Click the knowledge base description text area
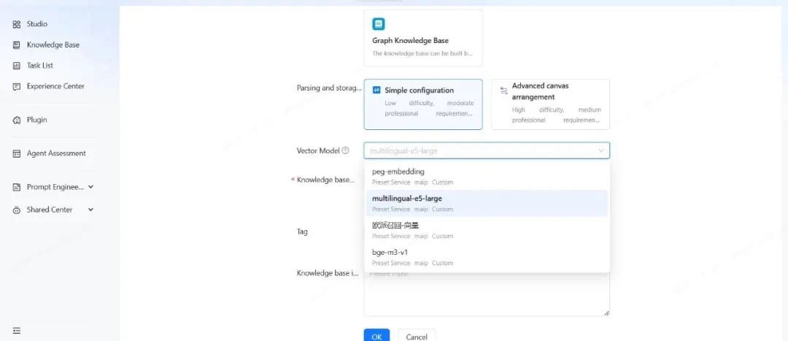 point(487,296)
